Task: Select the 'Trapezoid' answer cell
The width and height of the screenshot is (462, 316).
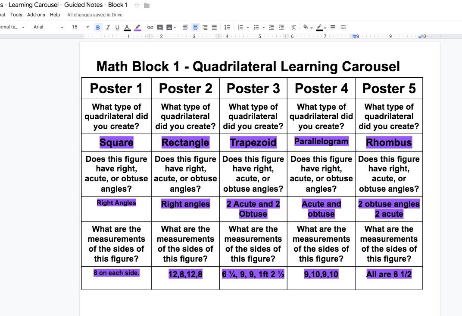Action: tap(253, 142)
